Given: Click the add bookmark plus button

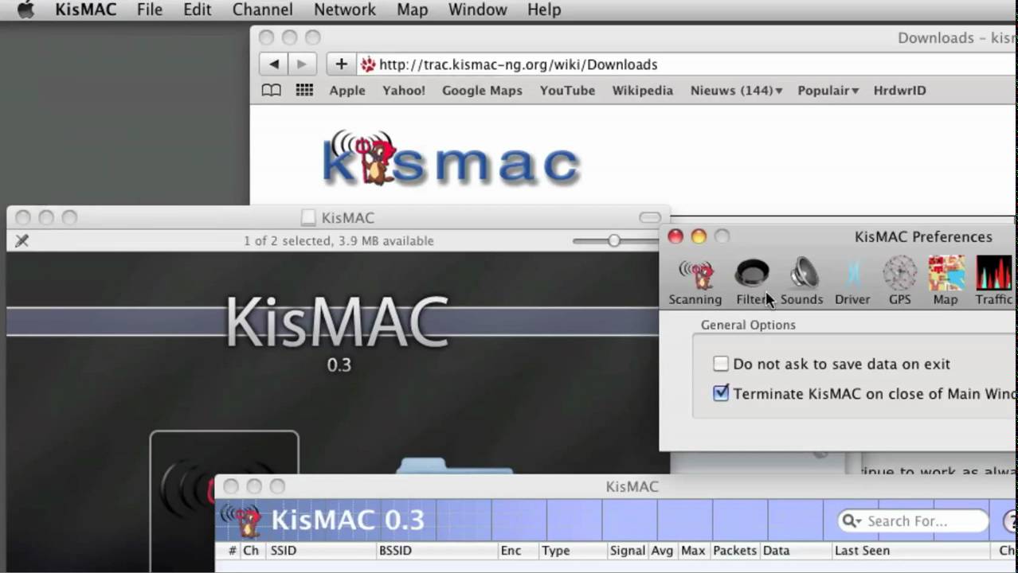Looking at the screenshot, I should pos(341,64).
